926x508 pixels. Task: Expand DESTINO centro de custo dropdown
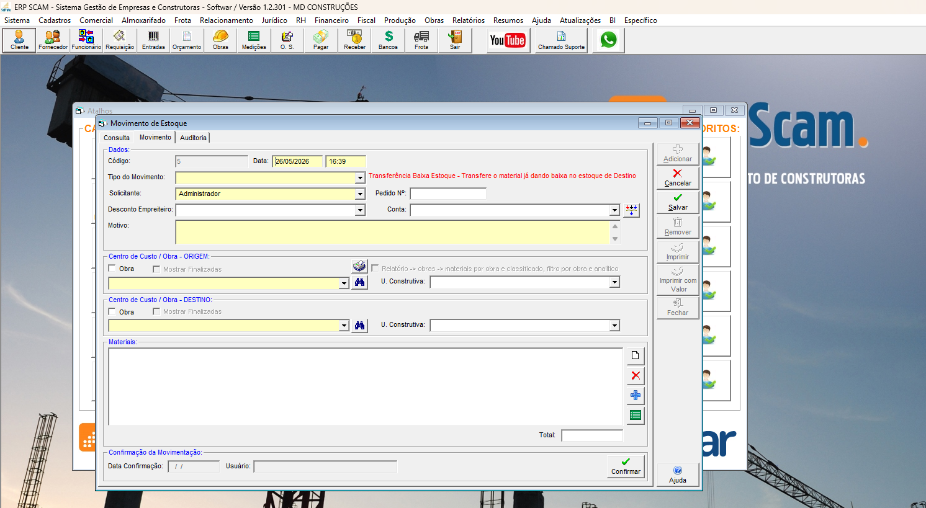coord(344,326)
